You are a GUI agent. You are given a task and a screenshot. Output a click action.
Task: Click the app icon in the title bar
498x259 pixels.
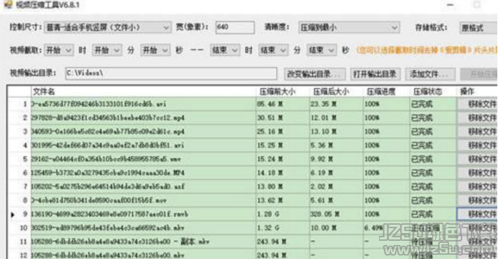tap(8, 5)
